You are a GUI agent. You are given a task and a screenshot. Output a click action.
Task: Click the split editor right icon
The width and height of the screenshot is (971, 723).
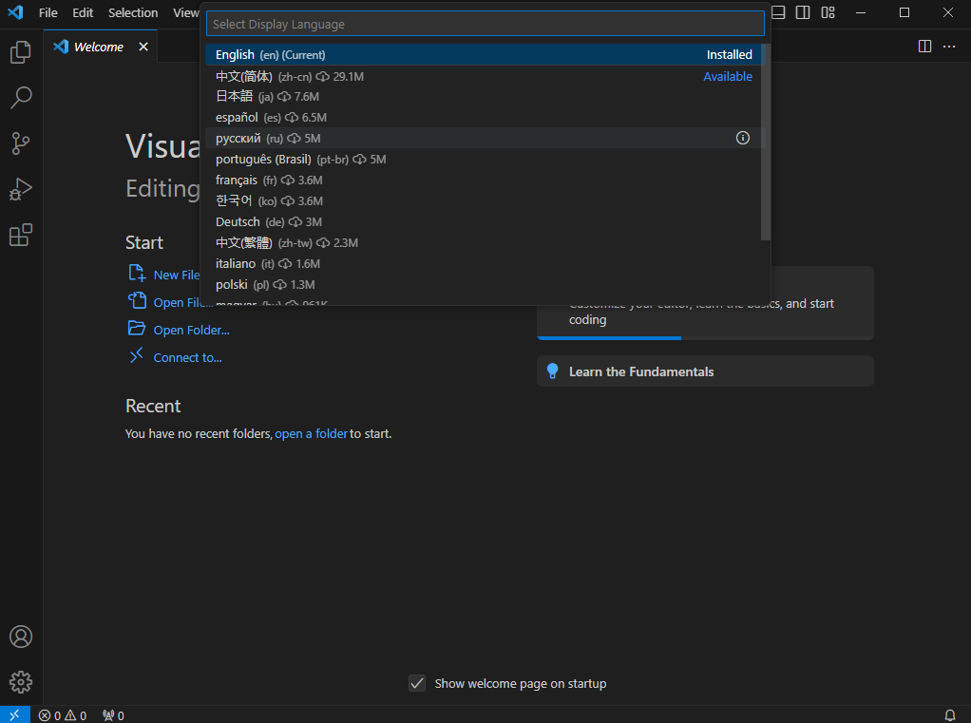pos(924,47)
